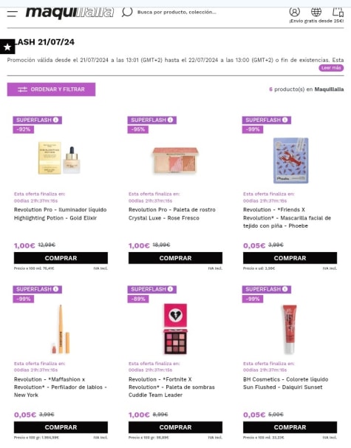Screen dimensions: 351x448
Task: Open Maffashion New York lip liner title
Action: pos(61,387)
